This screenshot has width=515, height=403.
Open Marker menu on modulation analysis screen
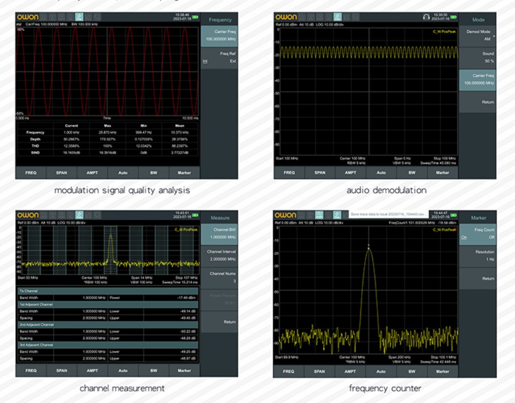point(184,173)
